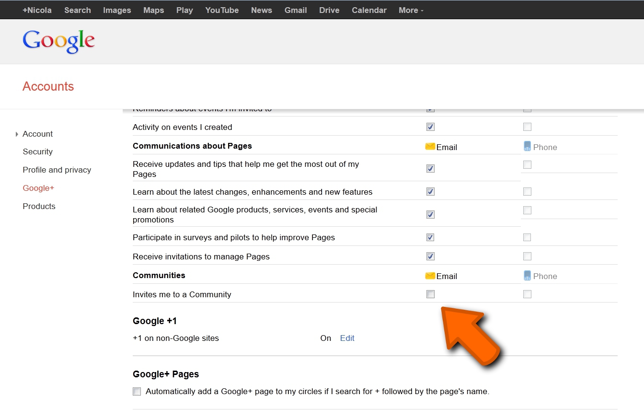Uncheck email for Participate in surveys and pilots

click(x=430, y=237)
